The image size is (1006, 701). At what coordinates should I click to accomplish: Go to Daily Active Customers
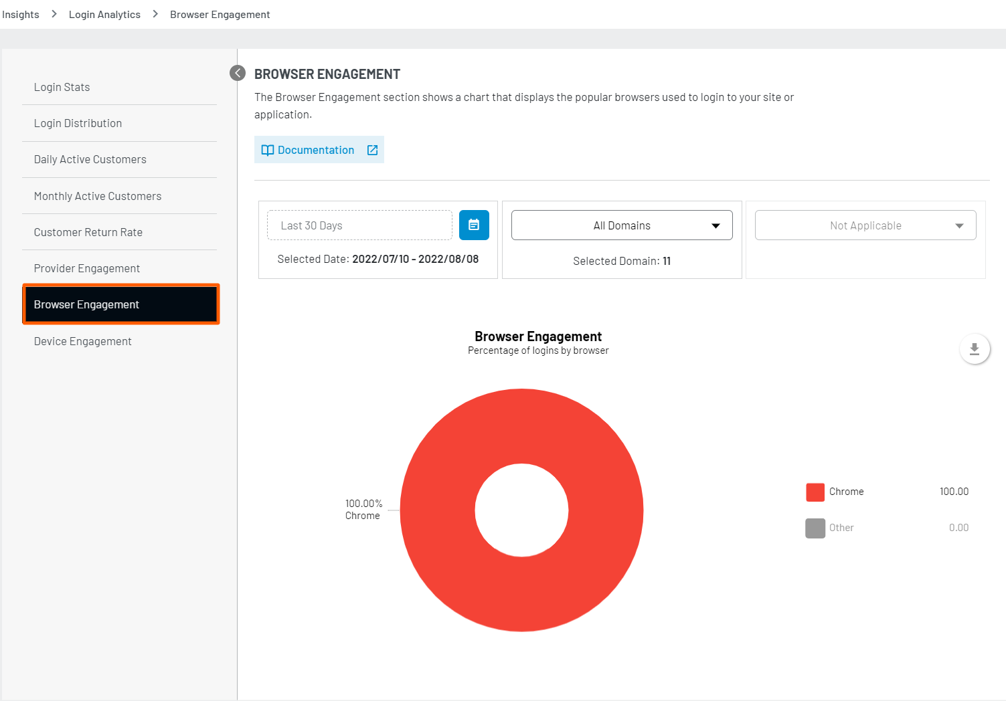click(x=90, y=159)
